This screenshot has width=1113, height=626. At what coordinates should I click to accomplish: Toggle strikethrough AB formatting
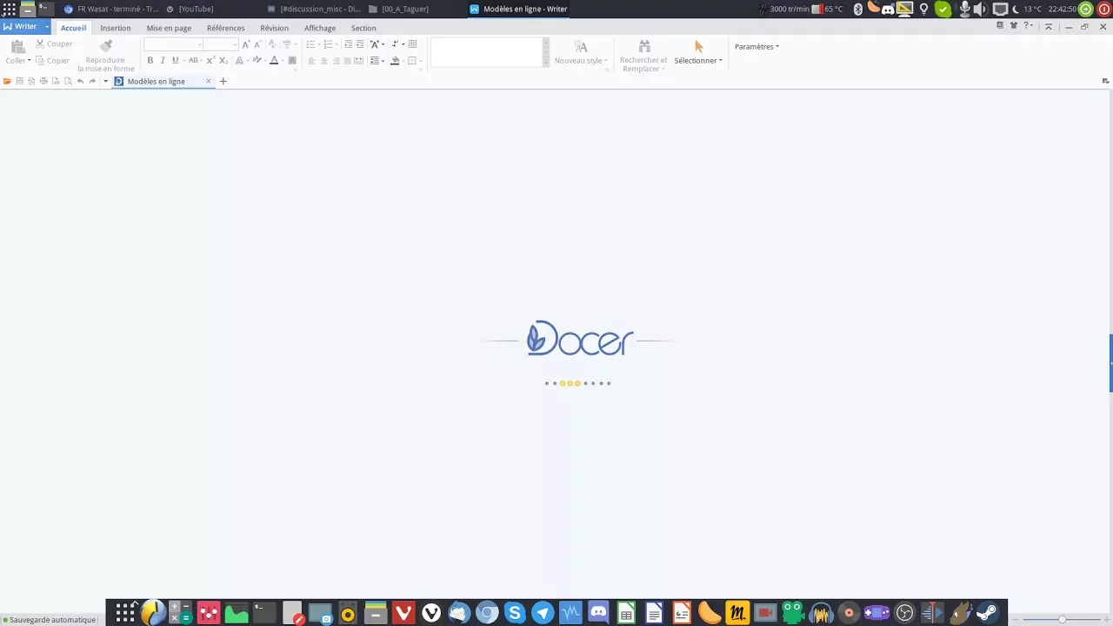193,61
